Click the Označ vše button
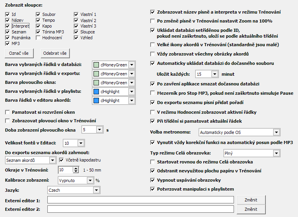This screenshot has height=217, width=298. click(x=19, y=53)
